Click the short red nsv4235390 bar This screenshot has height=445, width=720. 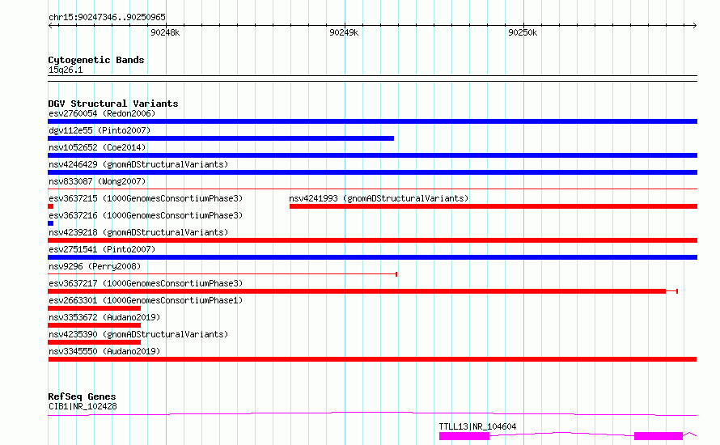[x=94, y=342]
